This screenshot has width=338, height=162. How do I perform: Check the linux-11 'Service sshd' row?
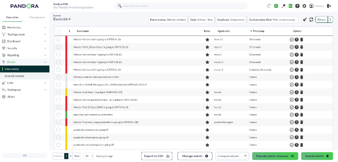59,40
